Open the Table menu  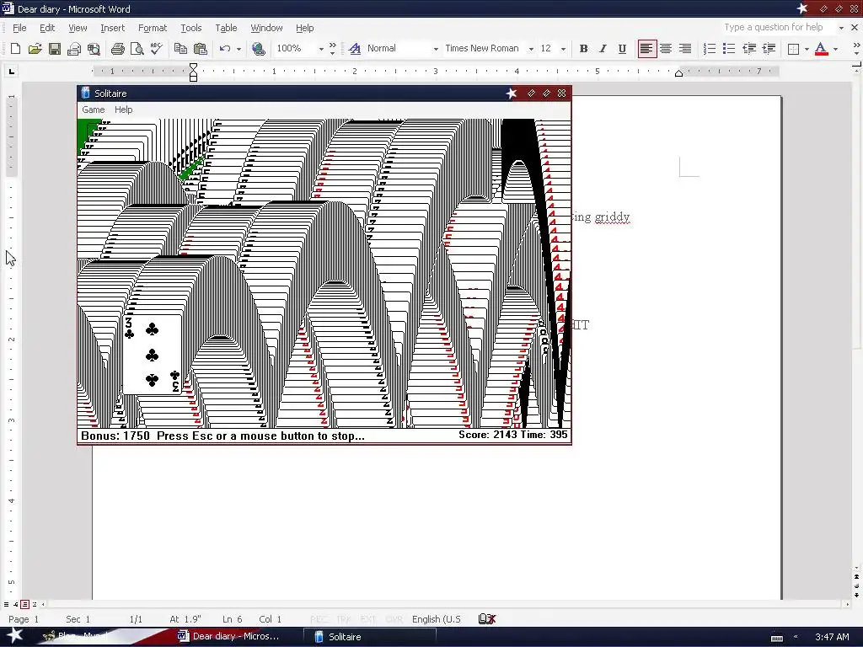pos(226,28)
